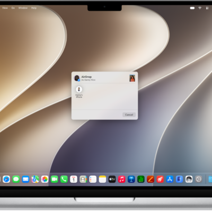
Task: Launch Pages from the Dock
Action: click(x=151, y=179)
